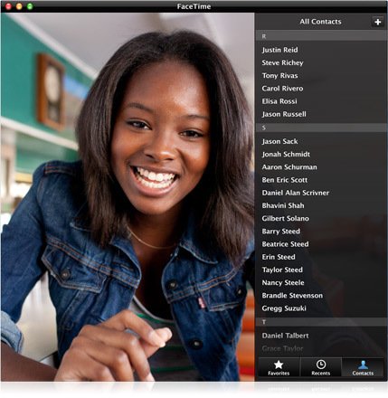Click the green zoom window button
The width and height of the screenshot is (388, 398).
(x=30, y=6)
